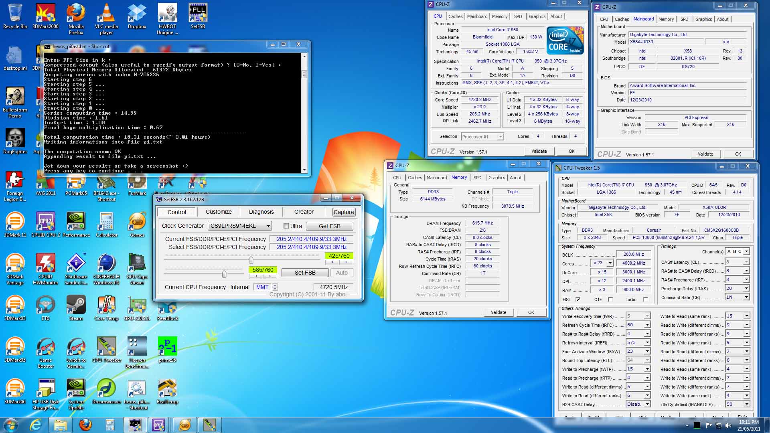Open Windows Explorer folder in taskbar
The height and width of the screenshot is (433, 770).
pos(60,425)
